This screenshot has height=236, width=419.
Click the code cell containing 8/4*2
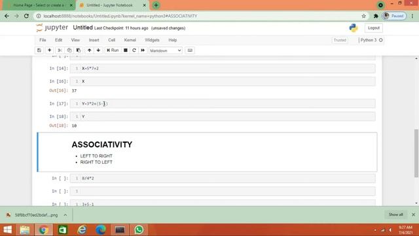point(223,178)
